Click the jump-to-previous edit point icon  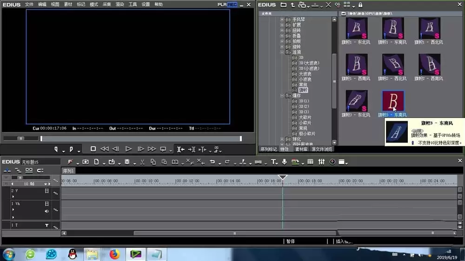[180, 150]
